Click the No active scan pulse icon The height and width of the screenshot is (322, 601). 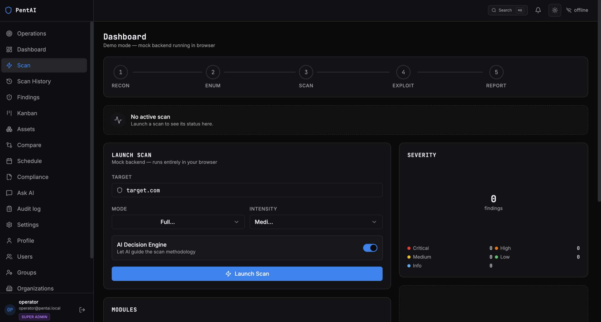118,120
